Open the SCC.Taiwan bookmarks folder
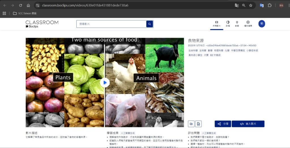Image resolution: width=290 pixels, height=148 pixels. coord(25,13)
